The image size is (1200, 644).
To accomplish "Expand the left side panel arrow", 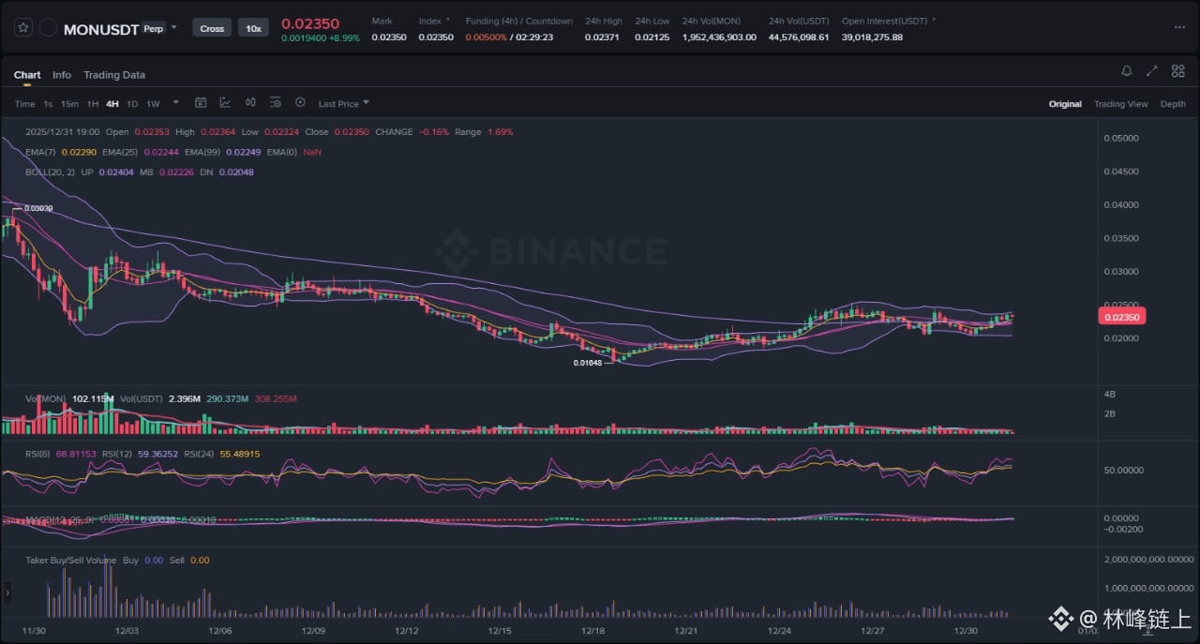I will point(7,593).
